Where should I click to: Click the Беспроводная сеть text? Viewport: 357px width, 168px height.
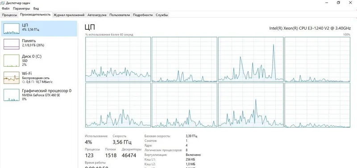[x=36, y=78]
